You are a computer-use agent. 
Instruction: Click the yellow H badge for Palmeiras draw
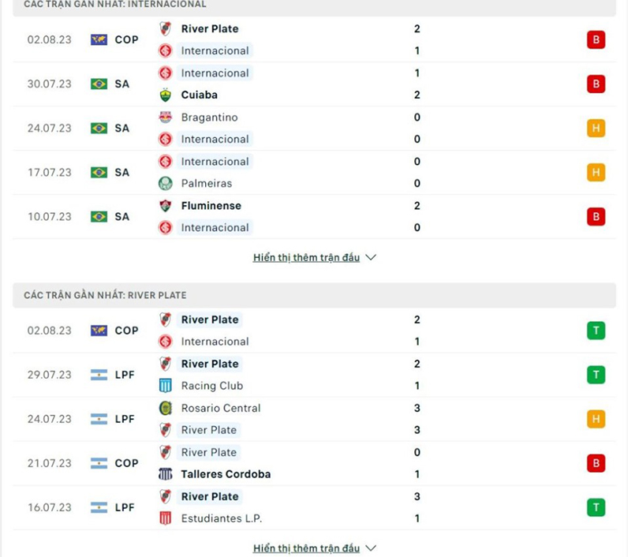click(596, 172)
